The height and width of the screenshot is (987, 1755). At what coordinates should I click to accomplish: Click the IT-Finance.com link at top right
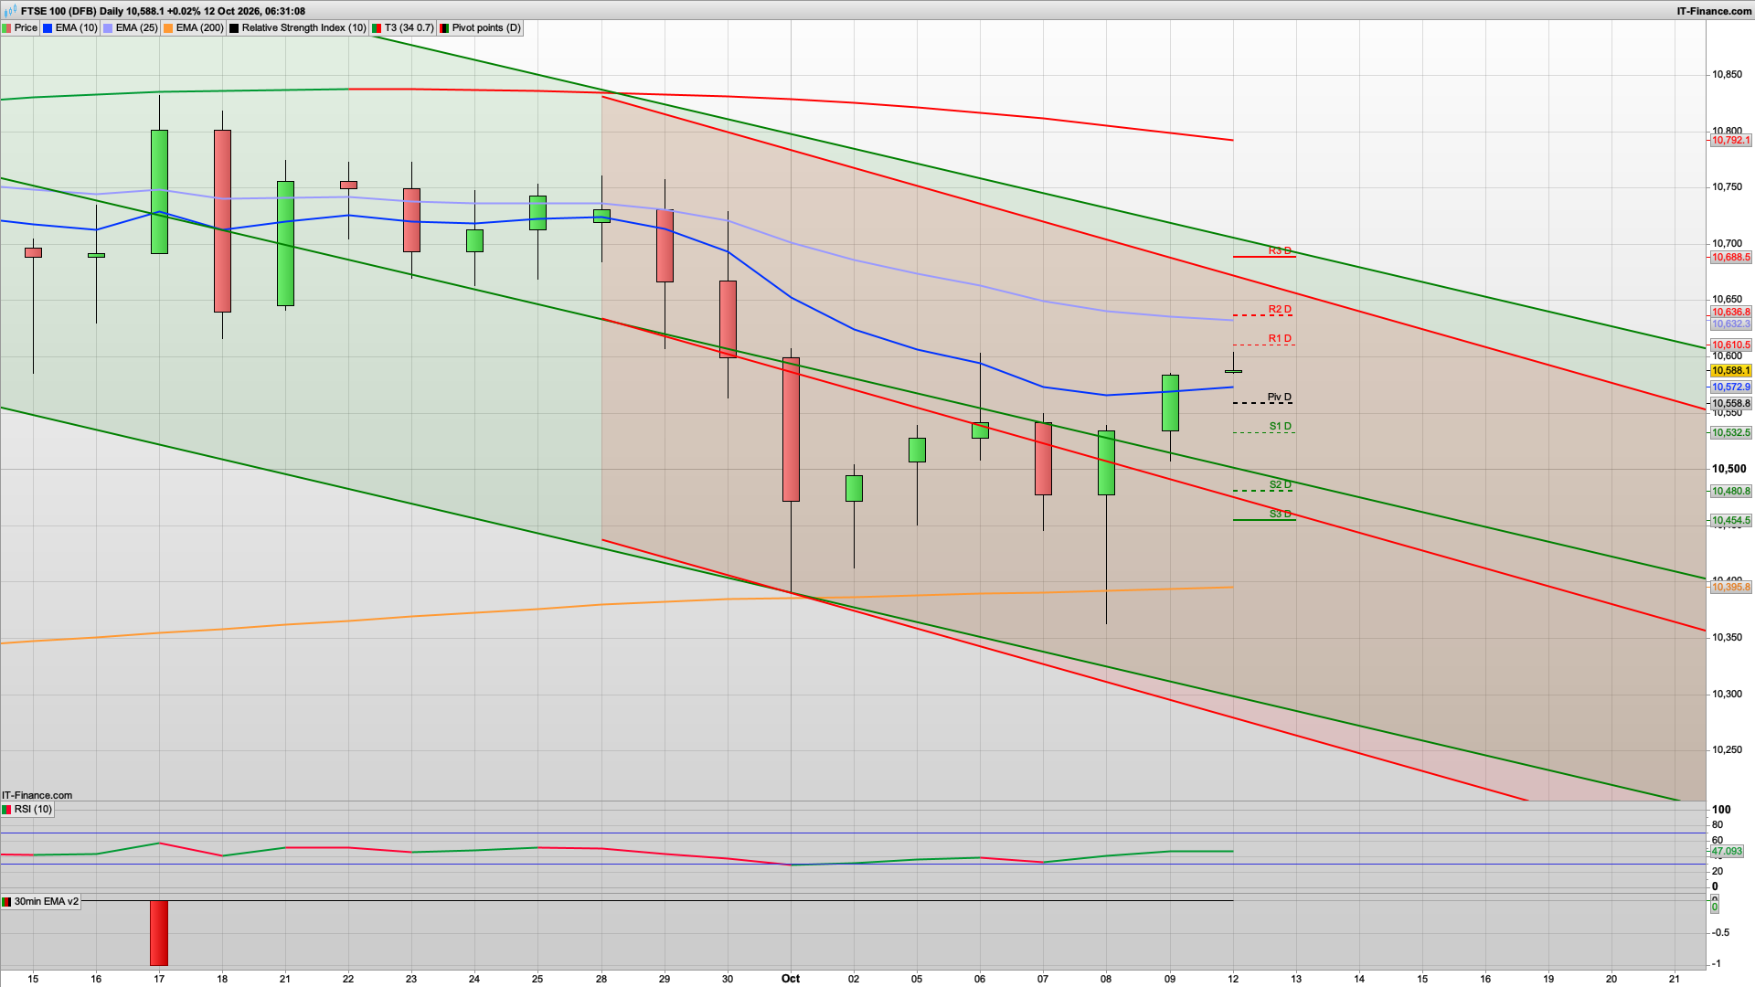tap(1714, 11)
